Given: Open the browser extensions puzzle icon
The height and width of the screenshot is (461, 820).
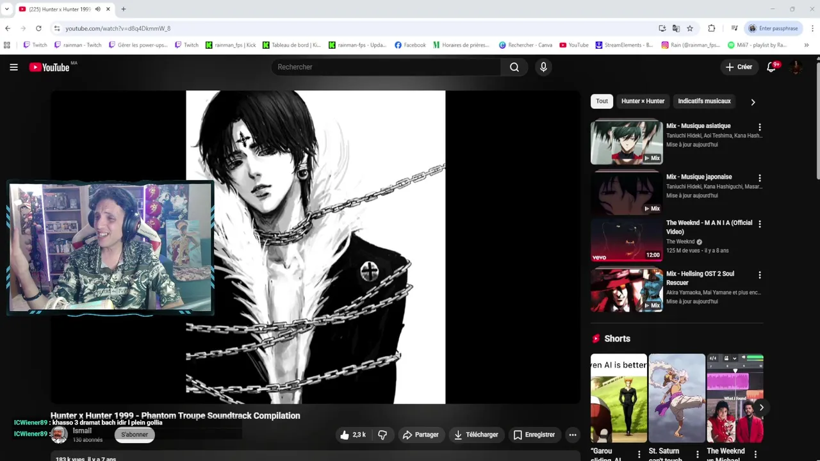Looking at the screenshot, I should pos(712,28).
